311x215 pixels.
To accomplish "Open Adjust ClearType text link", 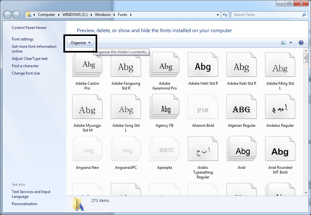I will pyautogui.click(x=30, y=59).
